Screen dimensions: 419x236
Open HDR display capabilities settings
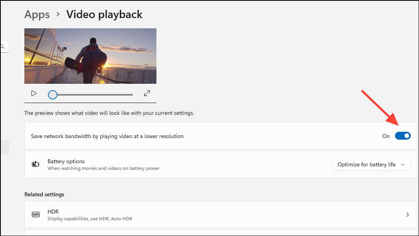tap(220, 214)
